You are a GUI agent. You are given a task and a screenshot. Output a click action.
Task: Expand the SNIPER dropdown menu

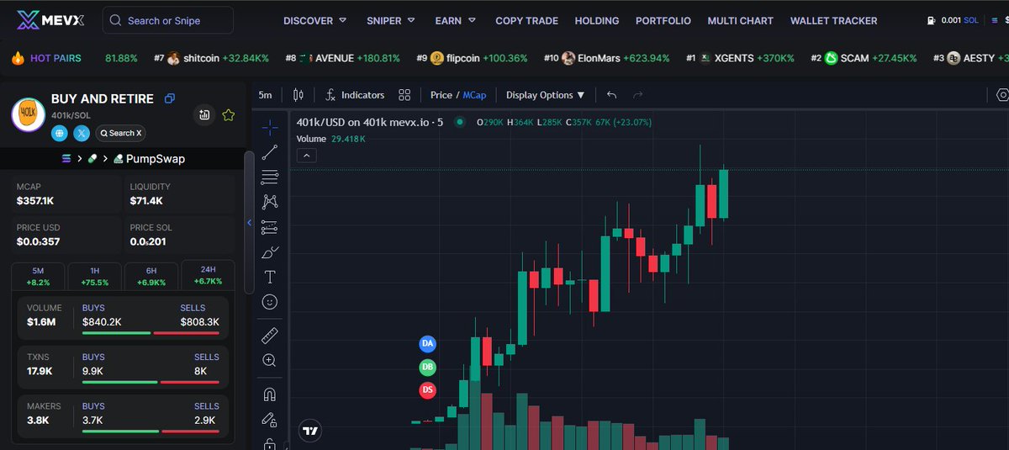pos(392,20)
